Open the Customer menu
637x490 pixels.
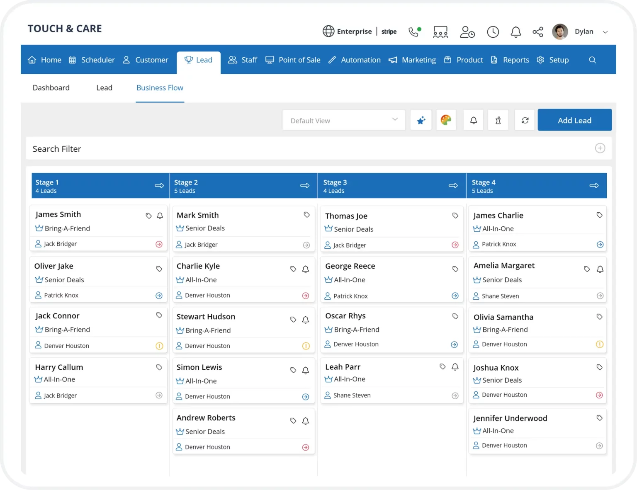tap(146, 60)
